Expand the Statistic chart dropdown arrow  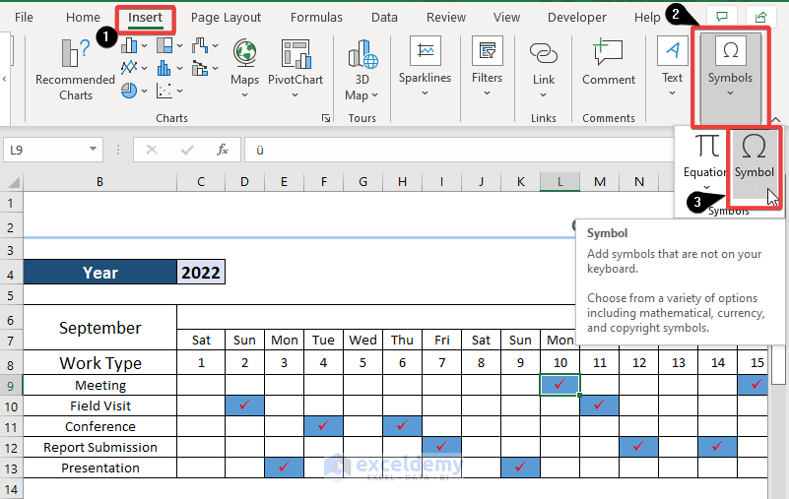point(179,68)
